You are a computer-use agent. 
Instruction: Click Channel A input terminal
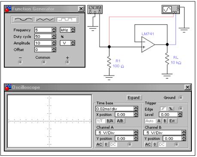click(x=130, y=144)
